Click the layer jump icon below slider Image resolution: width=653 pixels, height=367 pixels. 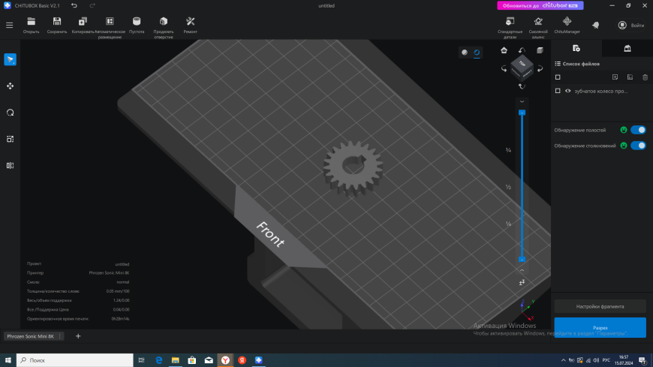pos(522,283)
